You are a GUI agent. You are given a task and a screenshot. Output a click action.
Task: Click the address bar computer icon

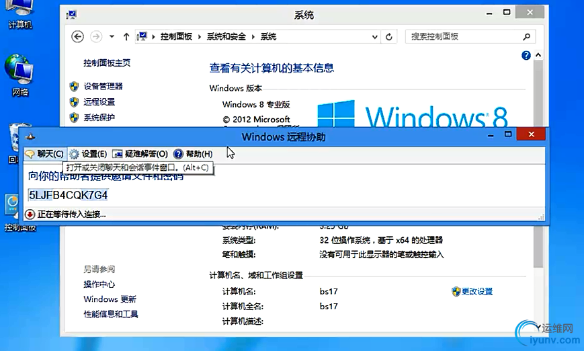click(x=142, y=36)
